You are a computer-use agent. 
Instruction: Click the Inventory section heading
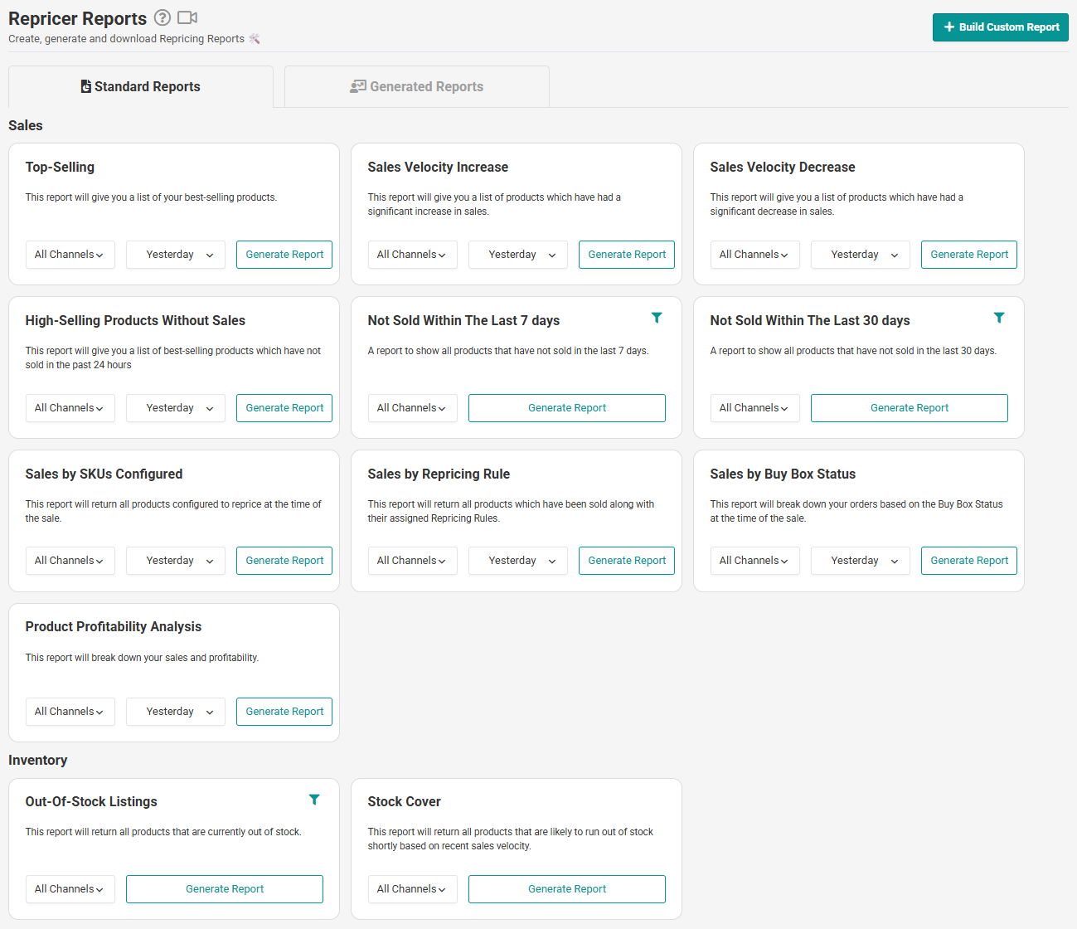coord(38,760)
